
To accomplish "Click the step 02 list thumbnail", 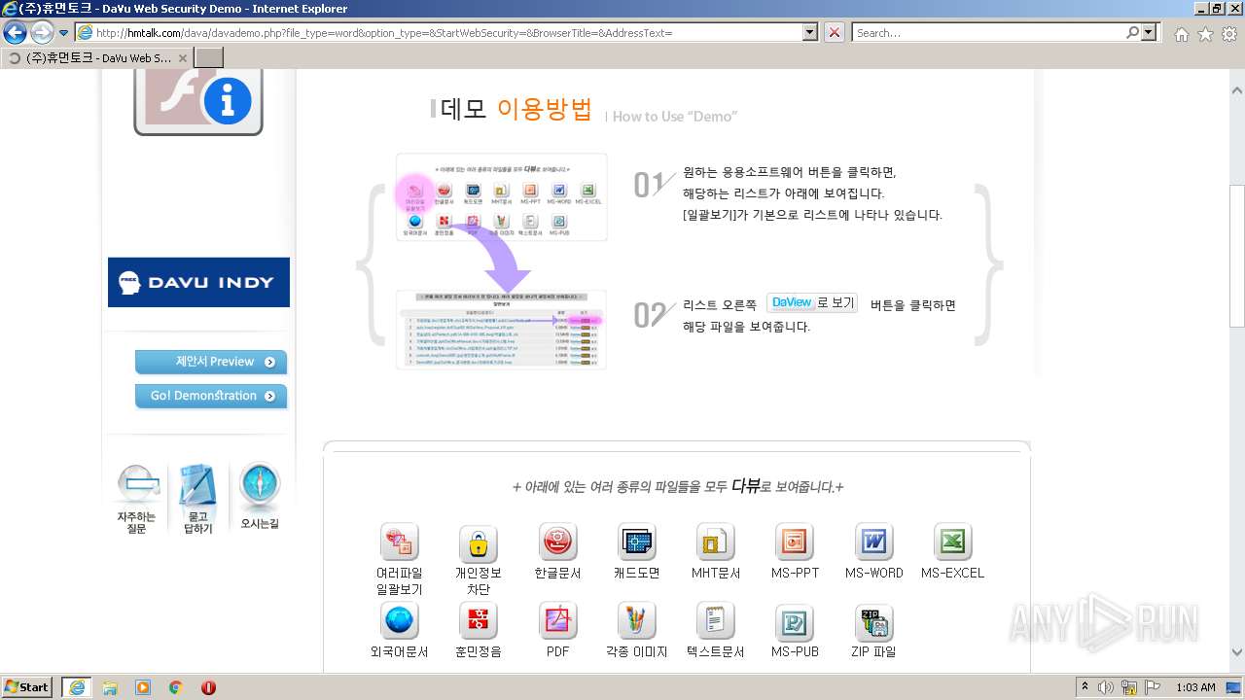I will [502, 329].
